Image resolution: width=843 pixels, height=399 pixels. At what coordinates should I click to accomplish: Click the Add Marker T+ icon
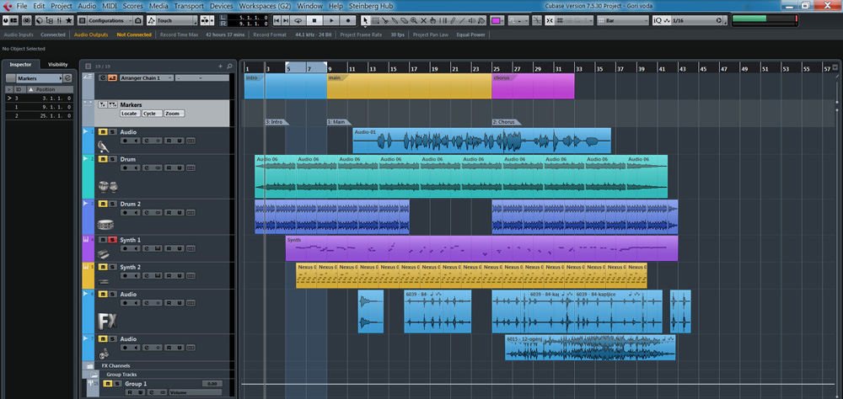[103, 104]
